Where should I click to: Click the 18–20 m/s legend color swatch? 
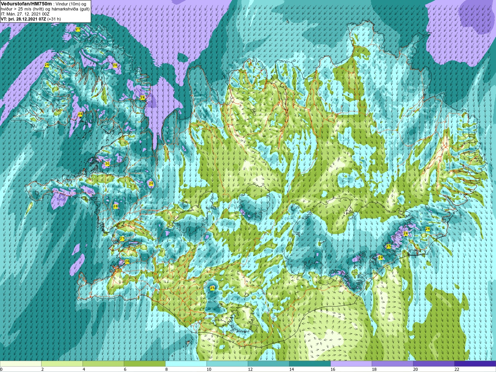click(x=392, y=363)
